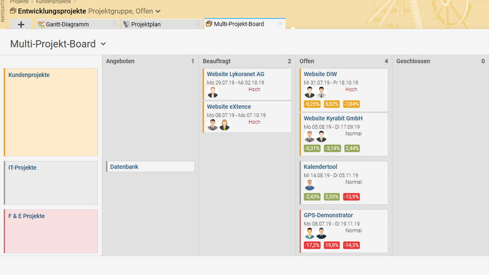Viewport: 489px width, 275px height.
Task: Open the Datenbank project card
Action: 150,167
